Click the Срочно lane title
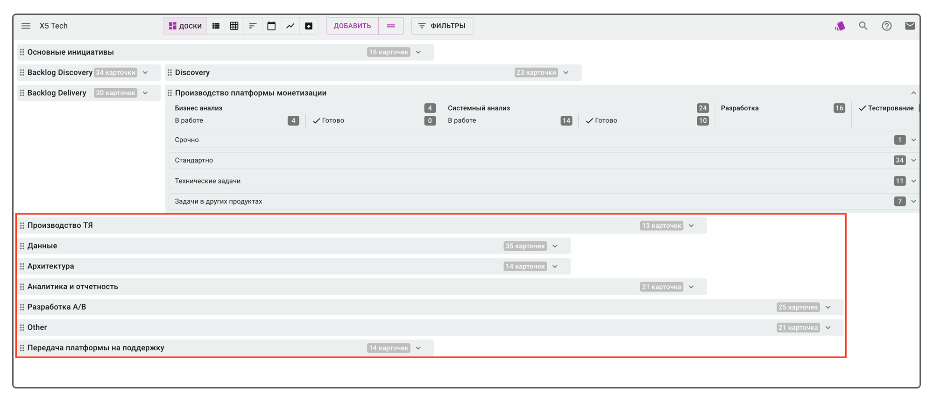 187,140
